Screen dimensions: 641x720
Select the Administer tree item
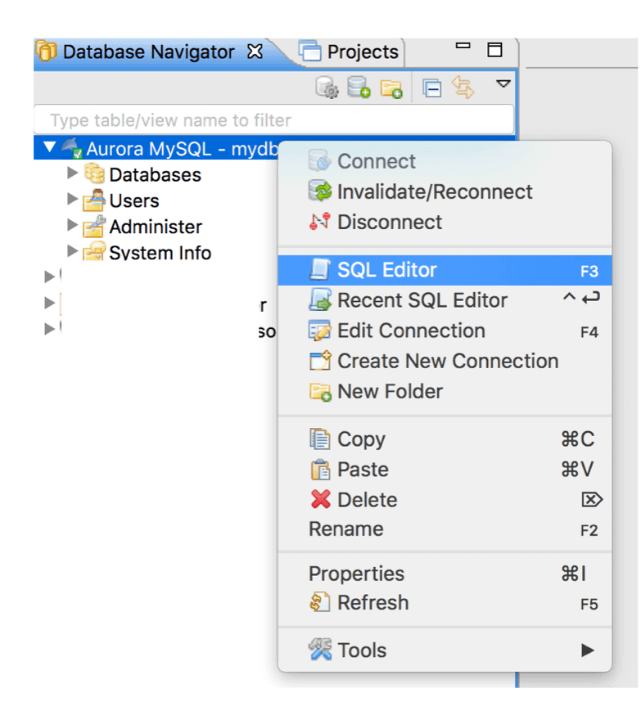point(156,227)
